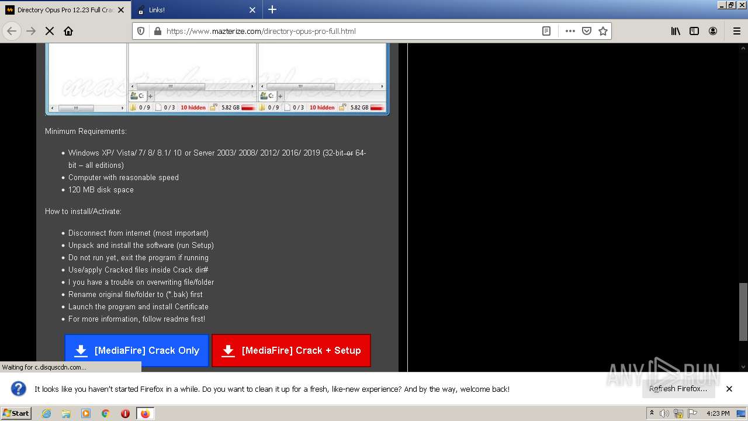The height and width of the screenshot is (421, 748).
Task: Click the Directory Opus screenshot image
Action: tap(217, 79)
